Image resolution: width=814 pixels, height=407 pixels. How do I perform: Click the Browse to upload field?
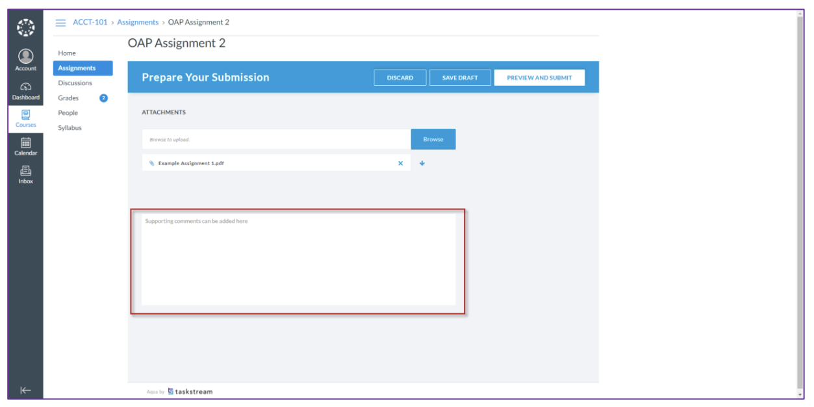tap(276, 139)
